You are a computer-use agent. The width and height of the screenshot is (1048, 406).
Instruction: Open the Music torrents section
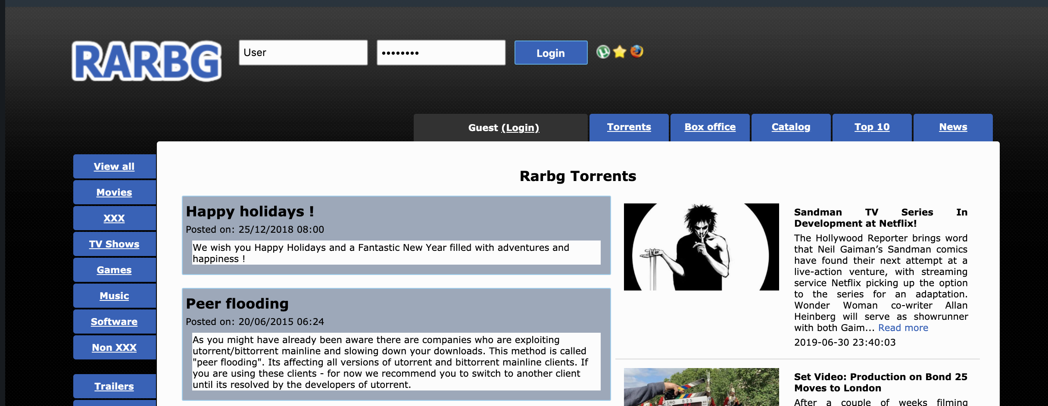click(114, 296)
